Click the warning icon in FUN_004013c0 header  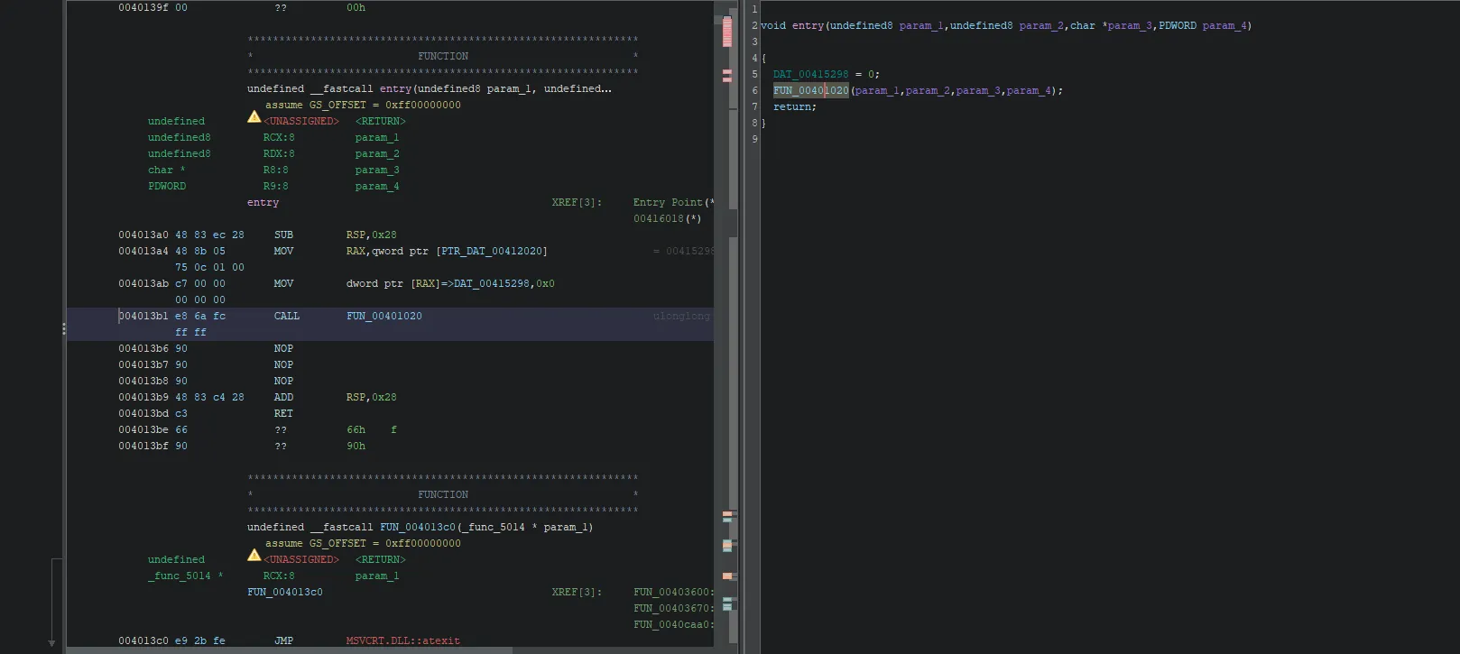coord(254,556)
